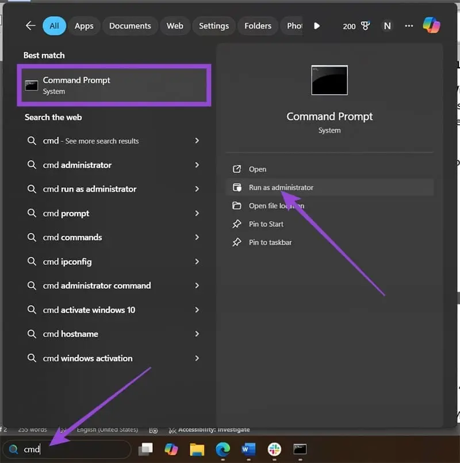Select 'cmd activate windows 10' suggestion
460x463 pixels.
click(x=114, y=310)
